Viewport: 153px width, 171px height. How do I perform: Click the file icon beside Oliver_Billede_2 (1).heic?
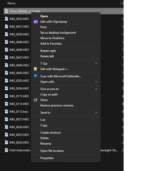click(x=6, y=11)
